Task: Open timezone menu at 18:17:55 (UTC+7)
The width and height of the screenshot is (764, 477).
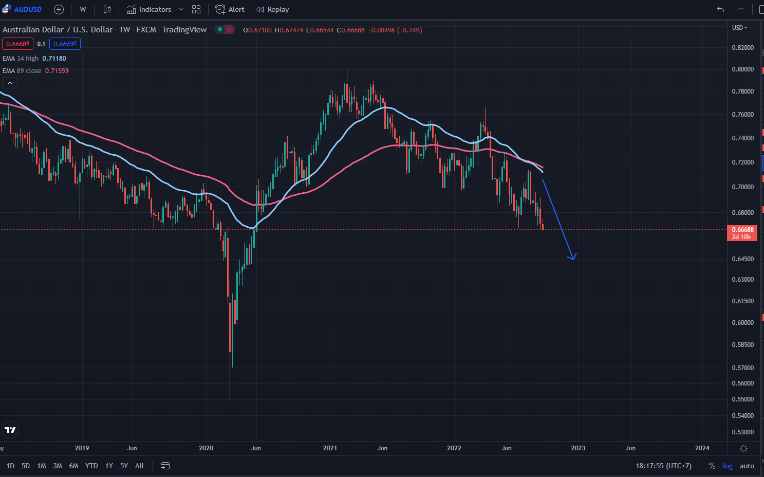Action: (x=663, y=466)
